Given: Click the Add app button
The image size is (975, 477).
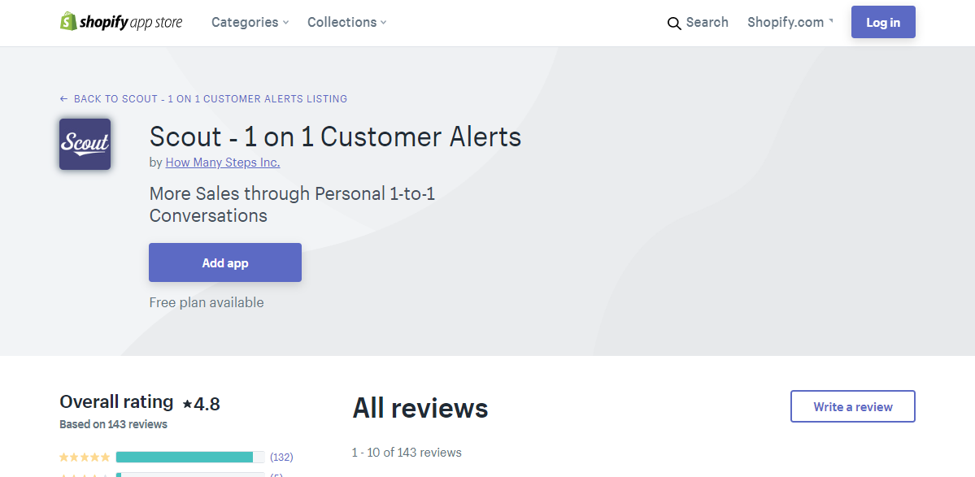Looking at the screenshot, I should click(x=225, y=262).
